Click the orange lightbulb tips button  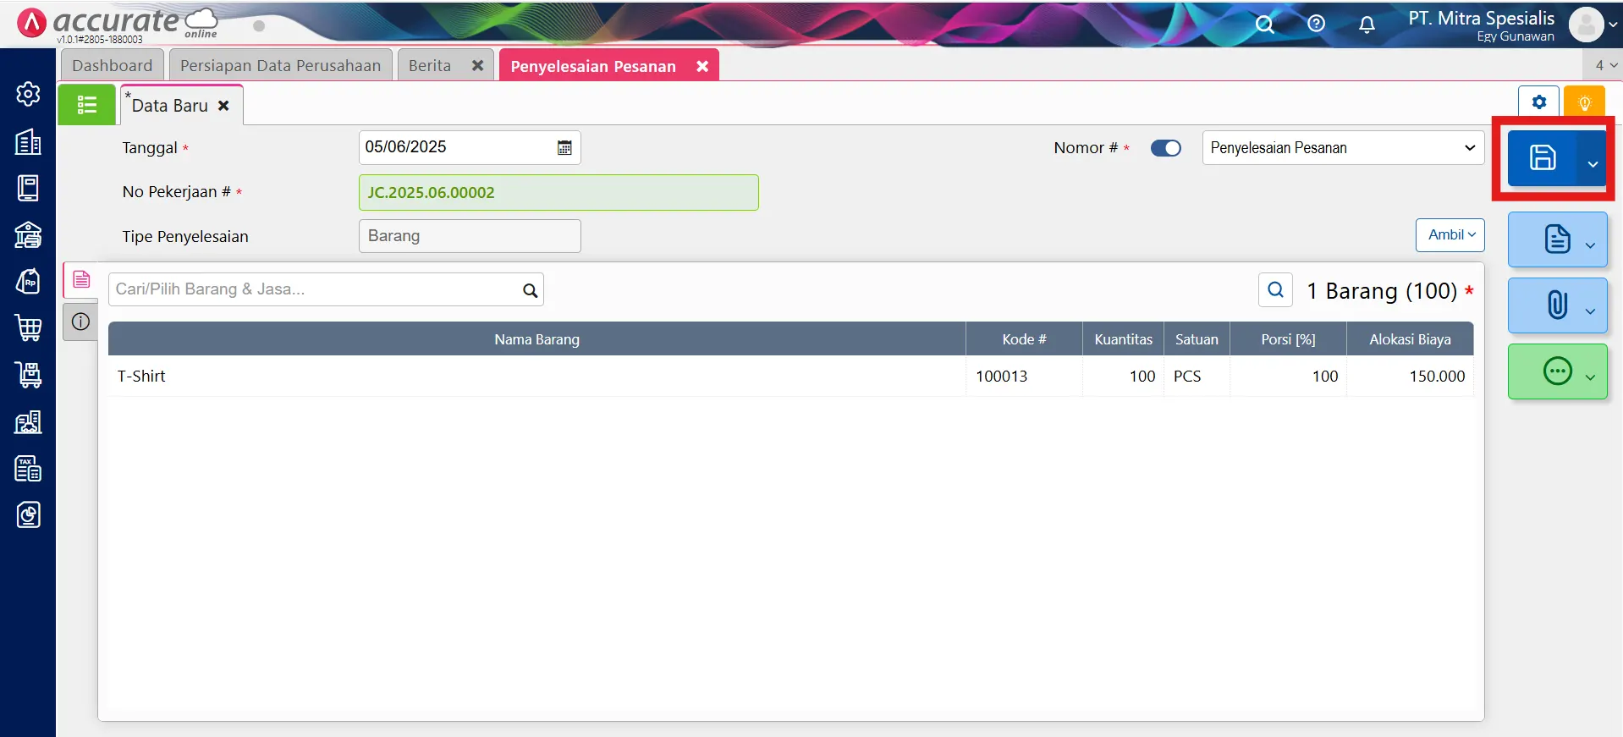(1584, 102)
